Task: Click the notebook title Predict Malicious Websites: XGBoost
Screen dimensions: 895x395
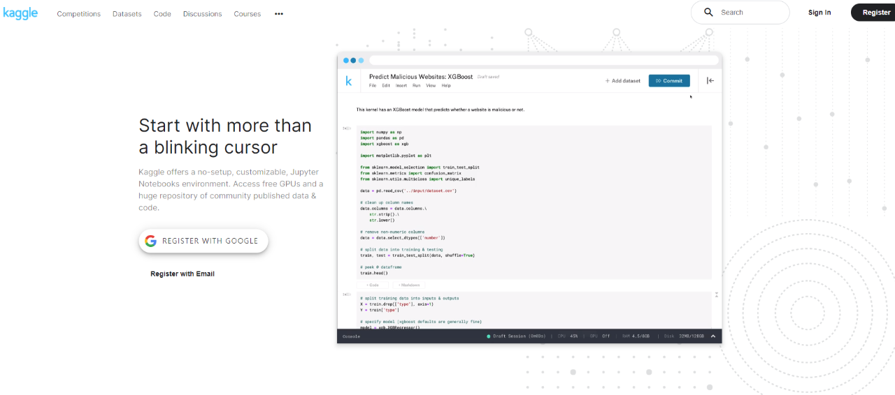Action: point(421,77)
